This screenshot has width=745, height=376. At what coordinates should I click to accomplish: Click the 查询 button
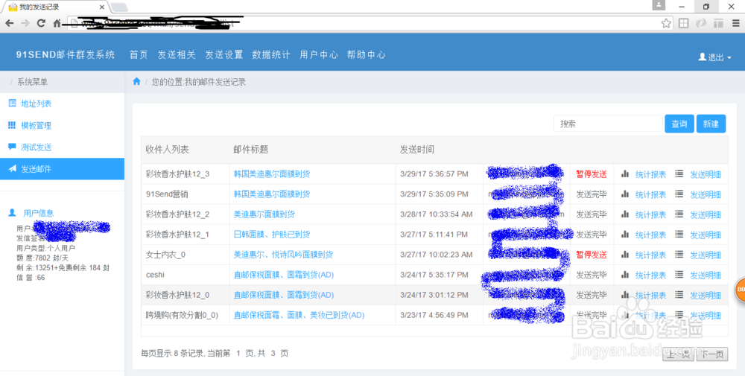click(679, 124)
